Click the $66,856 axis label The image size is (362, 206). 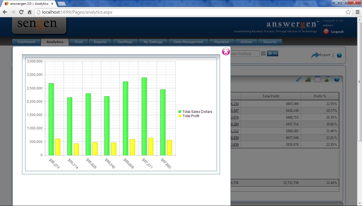point(129,164)
